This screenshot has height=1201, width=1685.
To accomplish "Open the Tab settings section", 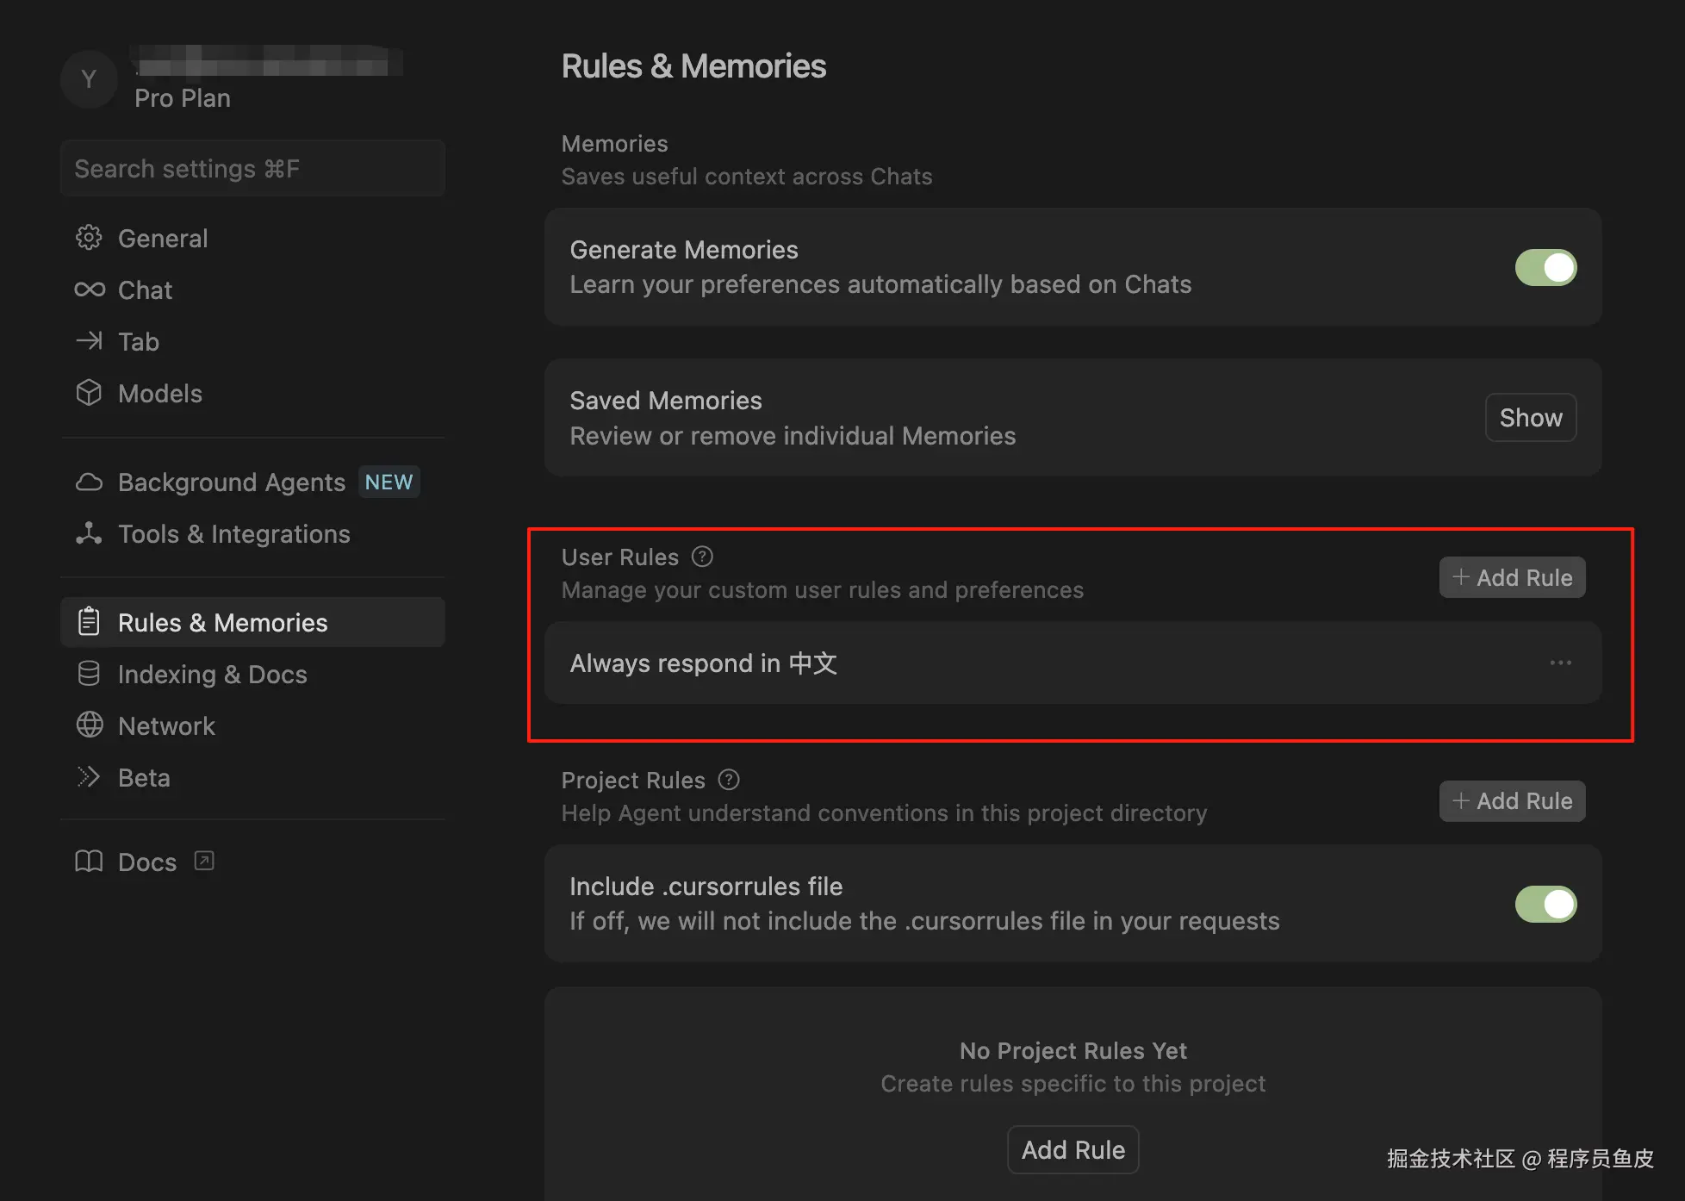I will coord(138,342).
